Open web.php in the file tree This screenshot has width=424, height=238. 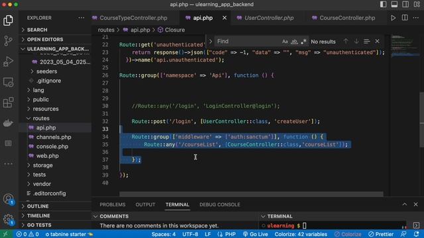point(56,156)
